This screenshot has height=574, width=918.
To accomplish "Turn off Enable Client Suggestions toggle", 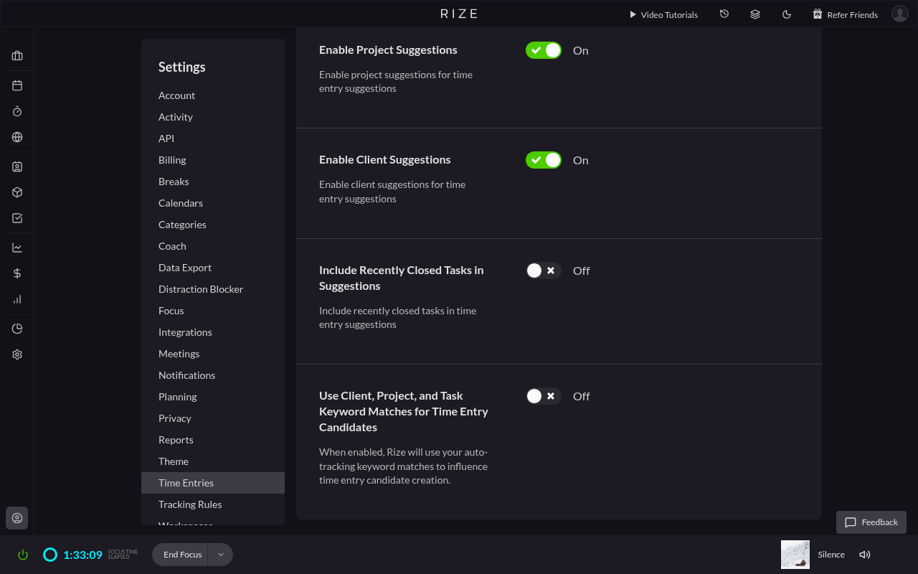I will coord(544,160).
